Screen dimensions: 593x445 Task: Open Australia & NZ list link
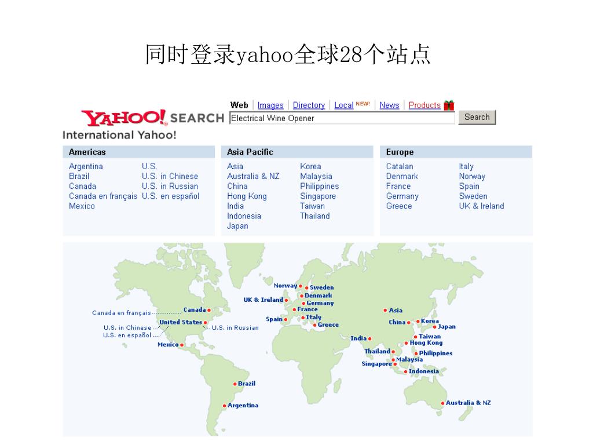tap(253, 176)
